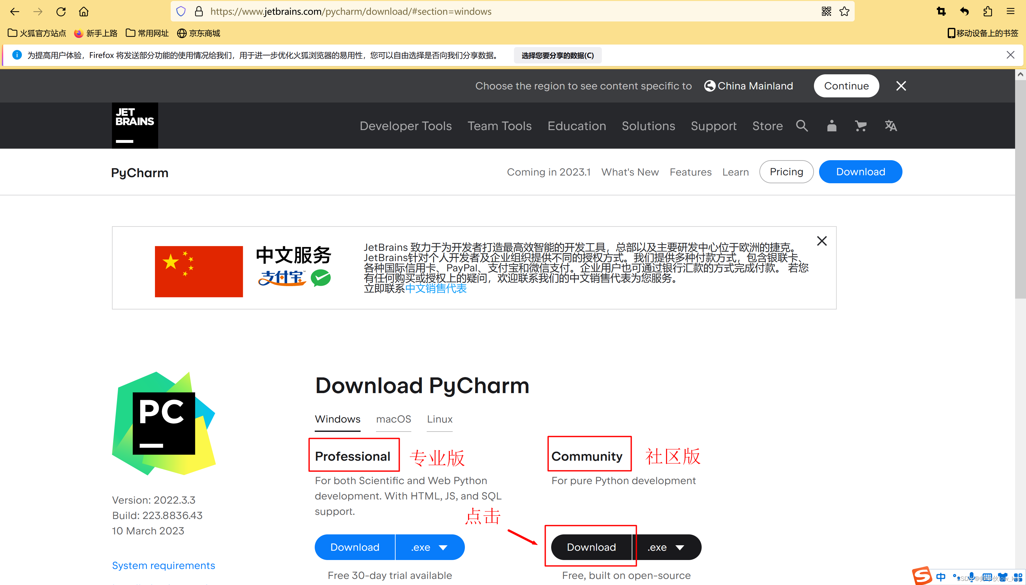The image size is (1026, 585).
Task: Click the Pricing navigation menu item
Action: pos(786,172)
